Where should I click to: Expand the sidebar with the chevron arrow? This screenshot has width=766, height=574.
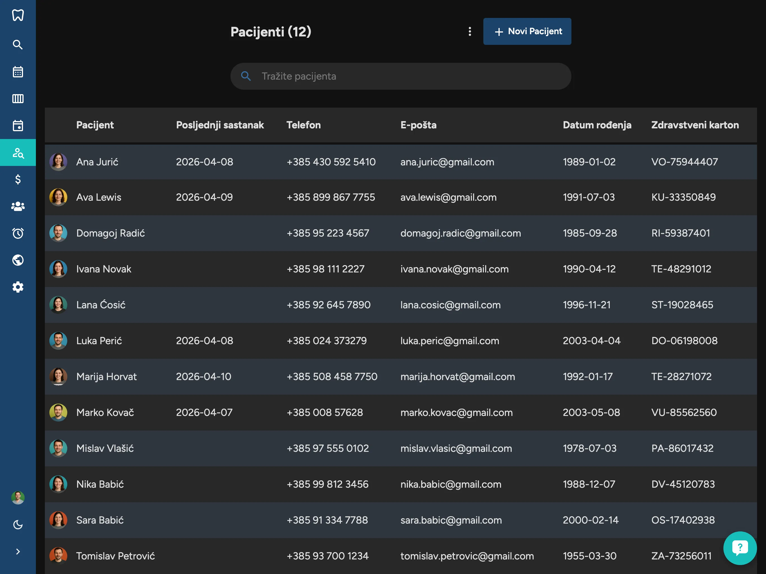coord(18,552)
